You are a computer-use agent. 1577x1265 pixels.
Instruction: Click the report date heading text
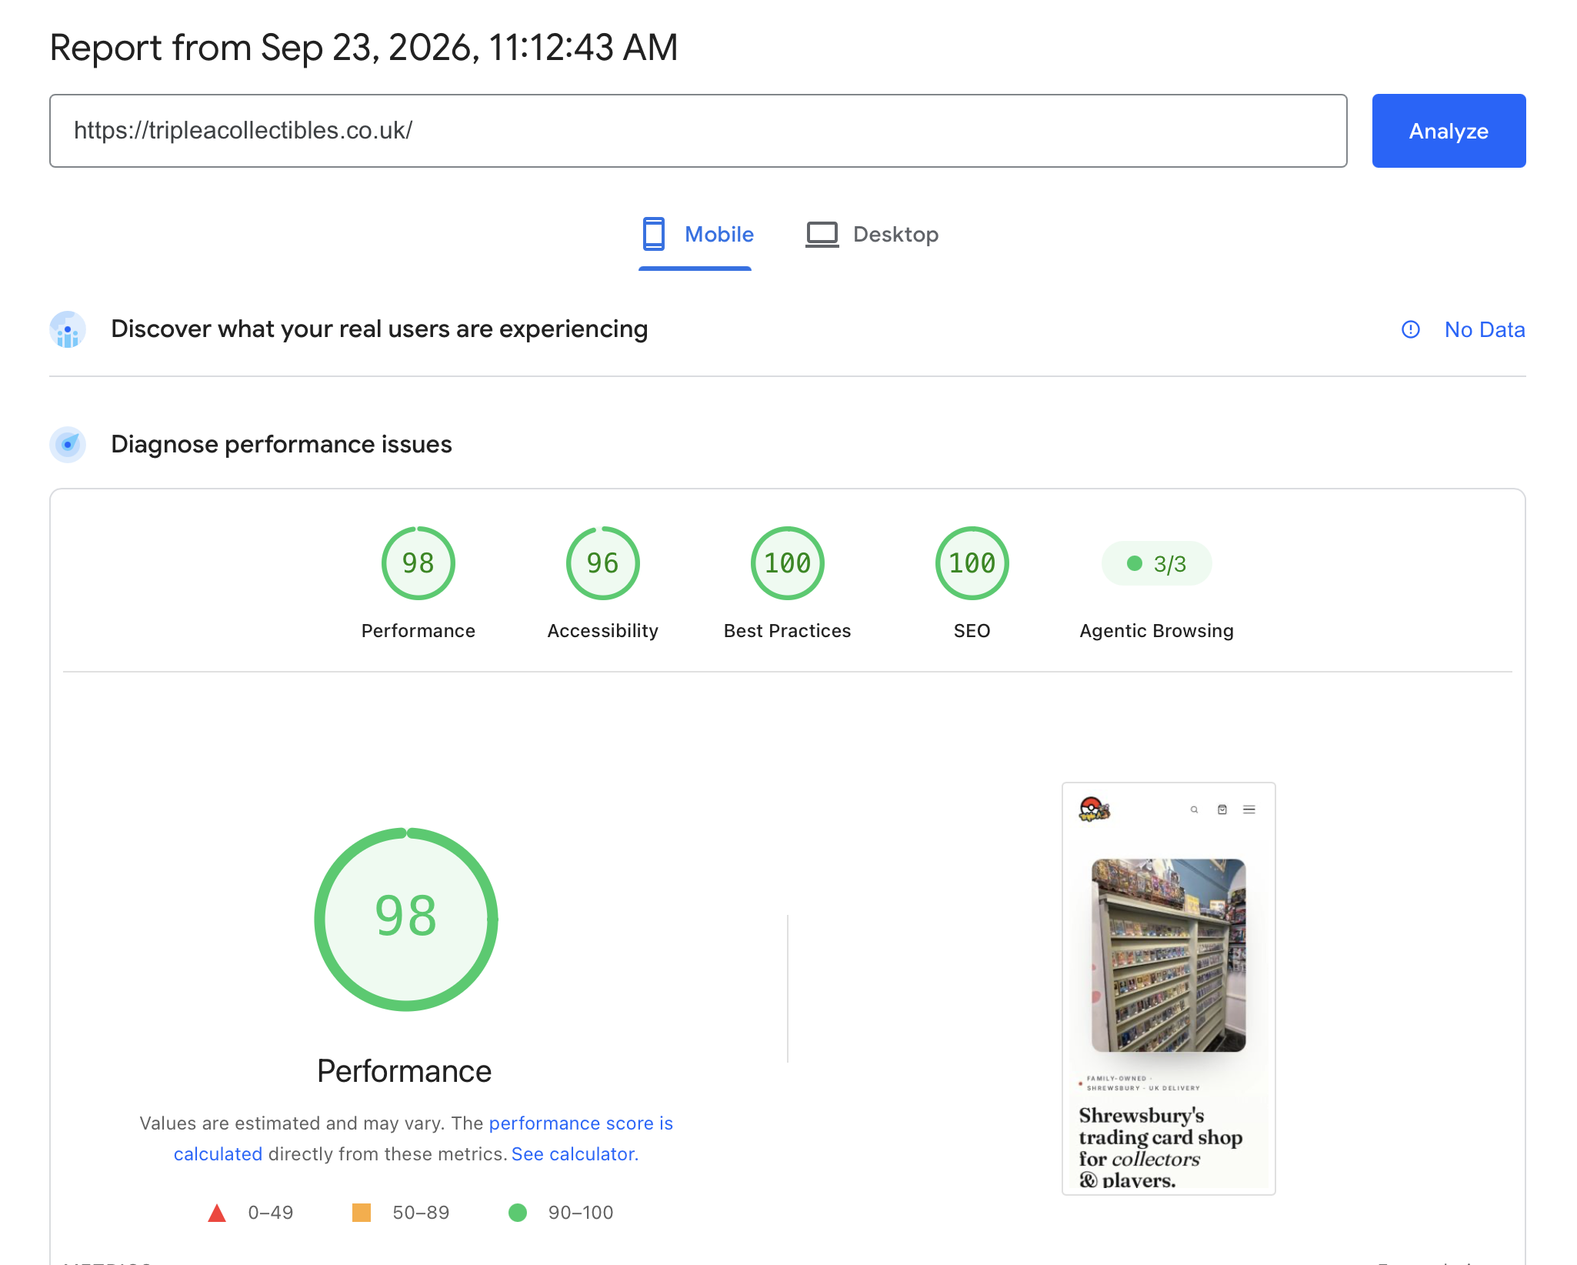[364, 48]
